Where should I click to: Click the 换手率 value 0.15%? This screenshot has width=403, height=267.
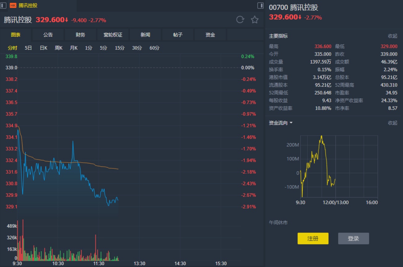coord(325,70)
